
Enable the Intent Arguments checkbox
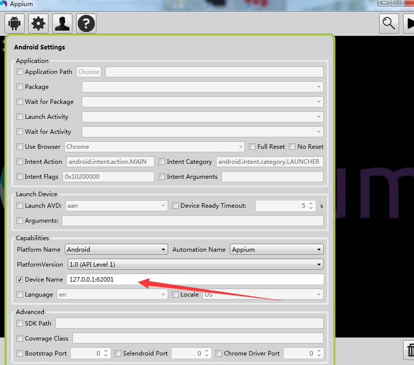[x=162, y=177]
